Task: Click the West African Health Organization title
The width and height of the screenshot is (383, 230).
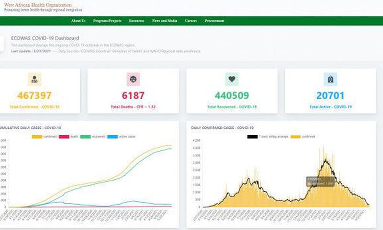Action: 38,5
